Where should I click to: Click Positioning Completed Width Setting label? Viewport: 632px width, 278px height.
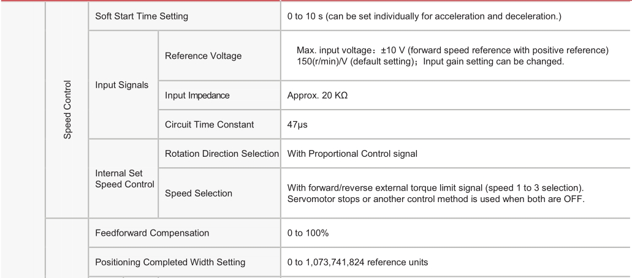(170, 262)
